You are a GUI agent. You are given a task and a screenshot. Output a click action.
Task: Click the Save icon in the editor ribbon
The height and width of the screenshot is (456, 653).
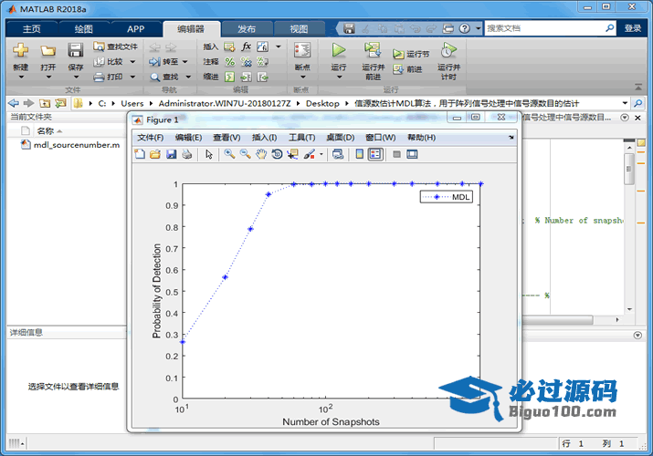click(x=76, y=50)
